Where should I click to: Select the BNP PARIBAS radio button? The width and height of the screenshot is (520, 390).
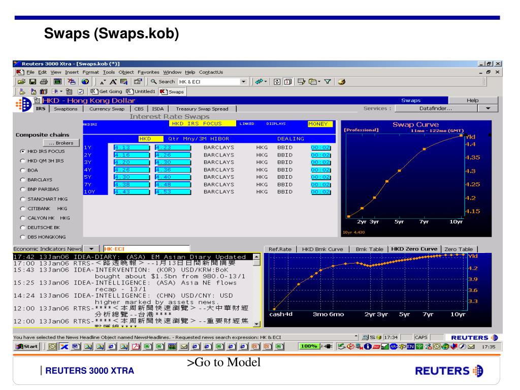coord(22,189)
